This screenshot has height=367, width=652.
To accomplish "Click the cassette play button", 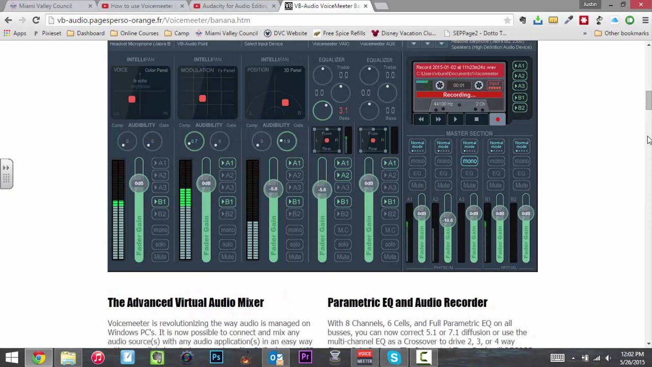I will point(455,119).
